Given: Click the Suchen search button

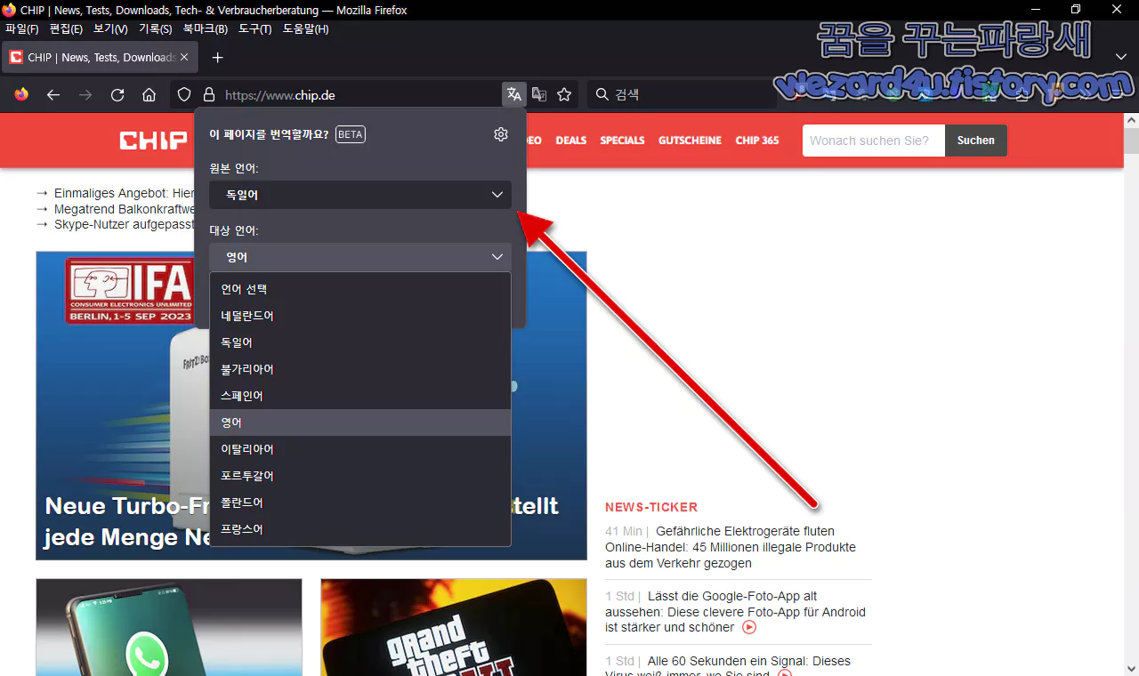Looking at the screenshot, I should pos(975,140).
